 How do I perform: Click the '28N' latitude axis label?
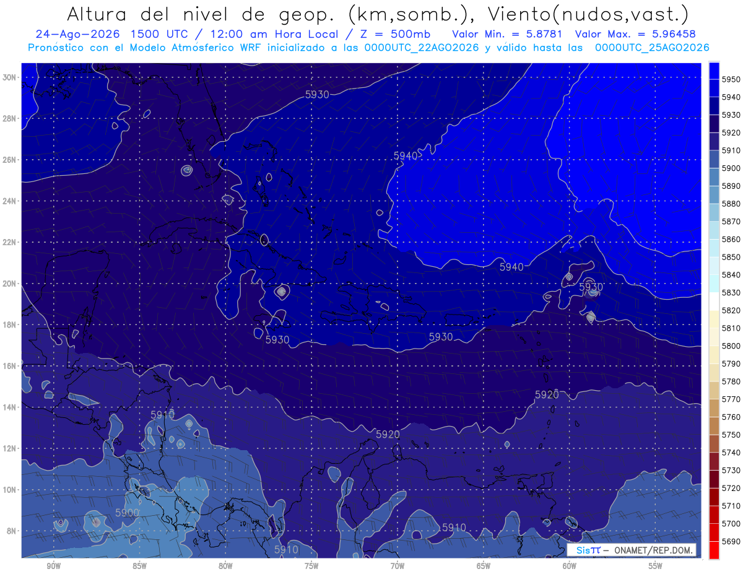tap(10, 118)
